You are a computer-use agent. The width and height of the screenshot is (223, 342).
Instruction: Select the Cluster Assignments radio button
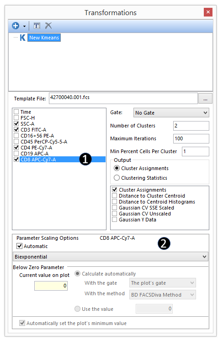point(117,168)
